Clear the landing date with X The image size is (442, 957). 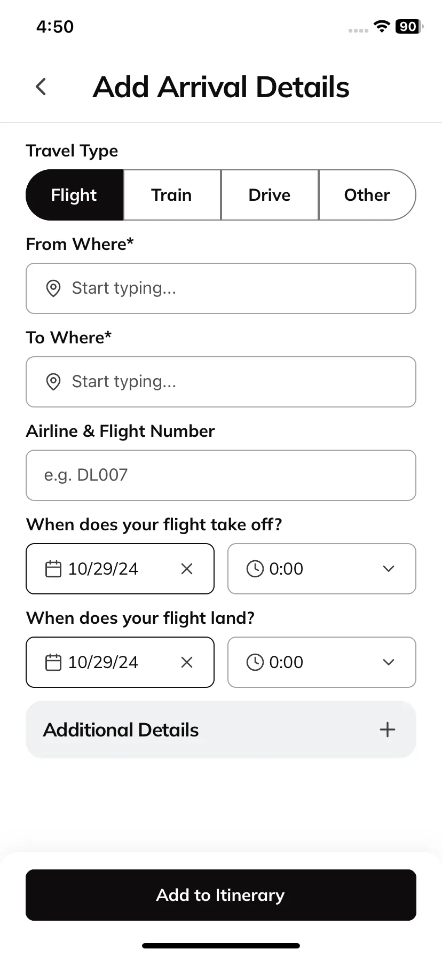click(187, 662)
